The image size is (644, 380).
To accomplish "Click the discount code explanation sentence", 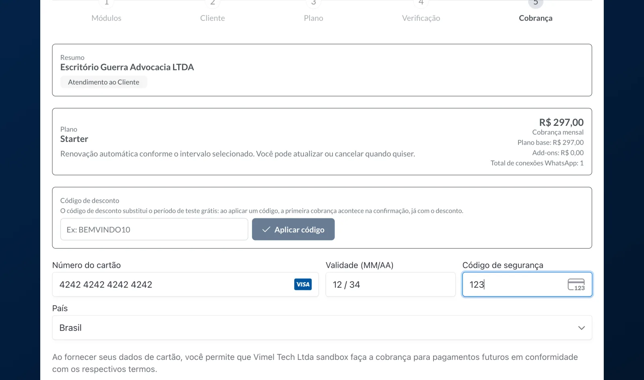I will click(262, 211).
